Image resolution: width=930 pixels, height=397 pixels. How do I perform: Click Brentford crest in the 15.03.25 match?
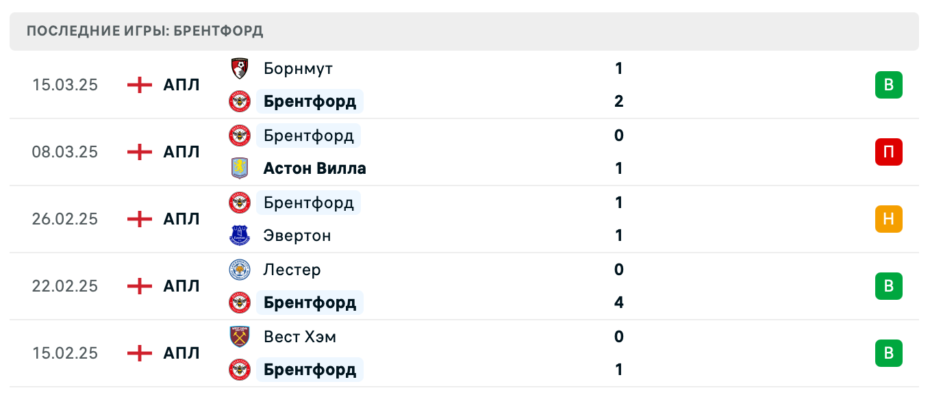(x=239, y=101)
